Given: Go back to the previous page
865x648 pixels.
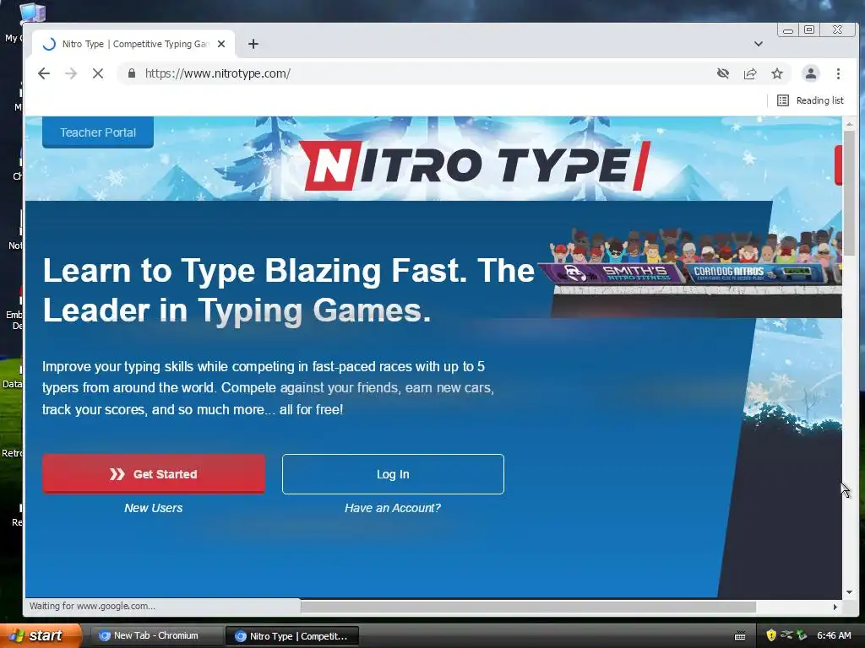Looking at the screenshot, I should [x=44, y=73].
